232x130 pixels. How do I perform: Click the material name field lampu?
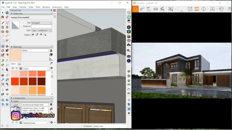[x=35, y=51]
